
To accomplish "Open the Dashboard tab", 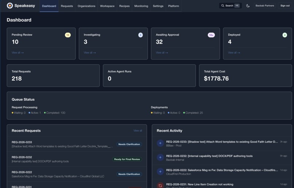I will tap(49, 6).
